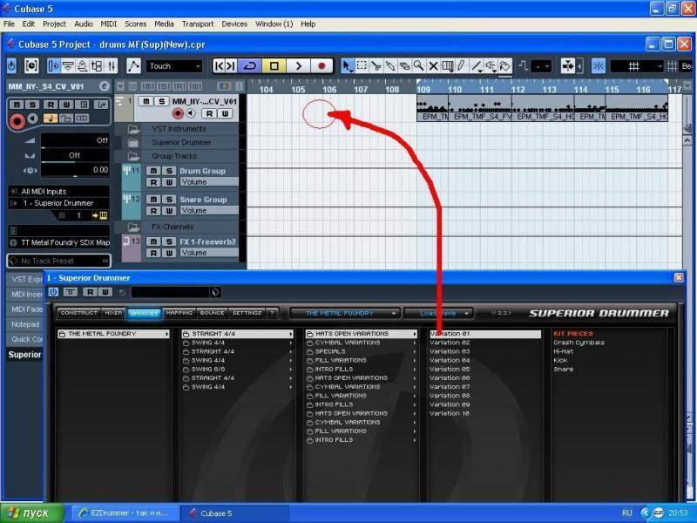The width and height of the screenshot is (697, 523).
Task: Mute track MM_NY-...CV_V01 in track list
Action: [145, 101]
